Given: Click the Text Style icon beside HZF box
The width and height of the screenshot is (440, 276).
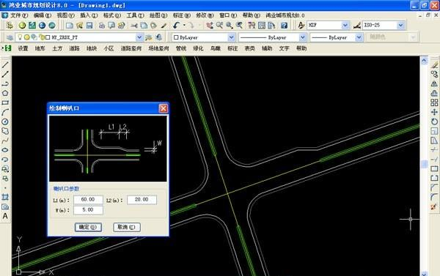Looking at the screenshot, I should [x=301, y=26].
